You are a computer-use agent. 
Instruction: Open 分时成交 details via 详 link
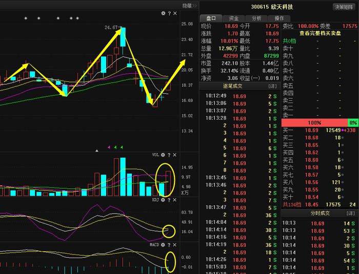coord(350,214)
